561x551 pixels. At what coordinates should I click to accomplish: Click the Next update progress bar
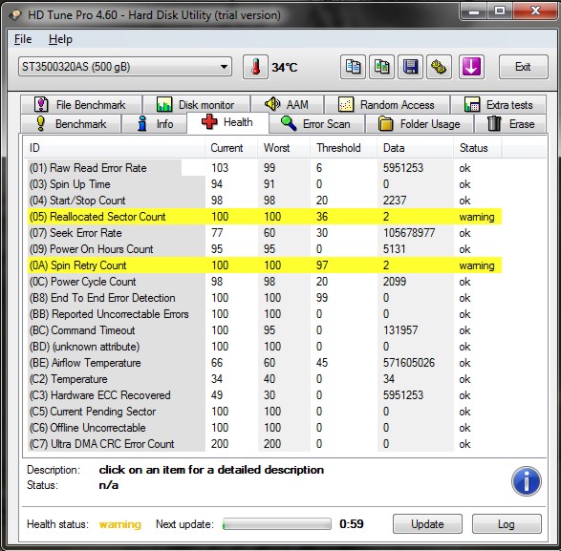(276, 524)
